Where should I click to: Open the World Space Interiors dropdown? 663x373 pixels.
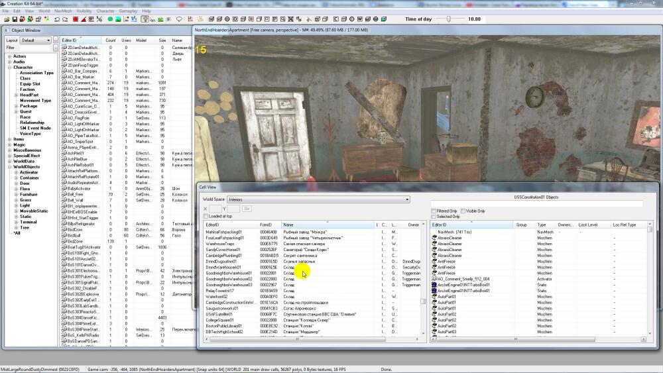[318, 199]
